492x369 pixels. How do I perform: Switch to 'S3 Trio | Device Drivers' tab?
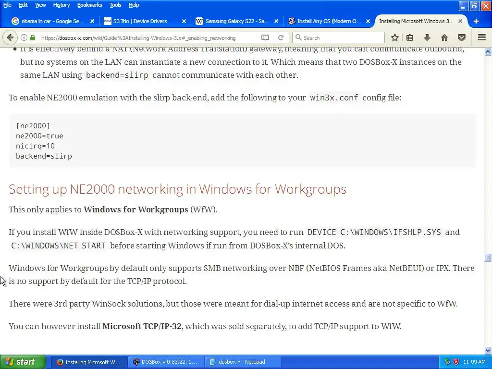point(145,21)
